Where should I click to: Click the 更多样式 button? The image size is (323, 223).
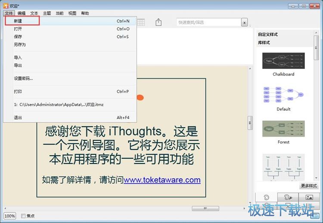click(x=309, y=186)
